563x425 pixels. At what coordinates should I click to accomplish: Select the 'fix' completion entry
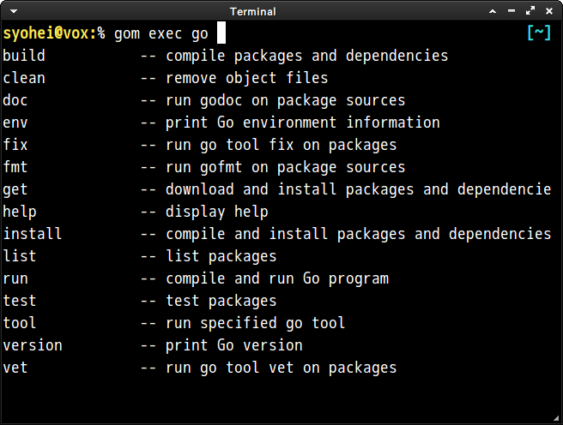(15, 145)
